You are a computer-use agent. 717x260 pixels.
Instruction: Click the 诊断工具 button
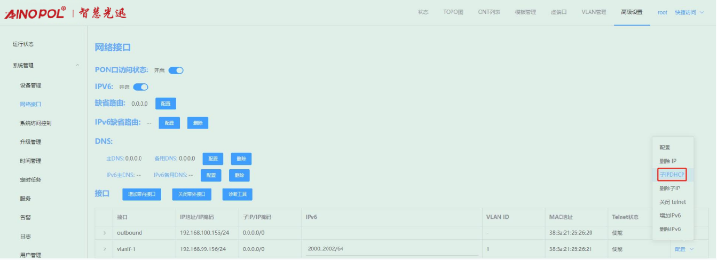point(237,194)
